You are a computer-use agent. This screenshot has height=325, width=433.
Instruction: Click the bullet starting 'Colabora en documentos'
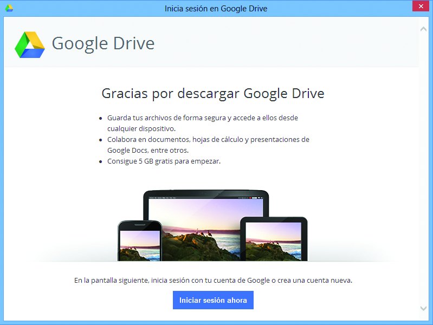208,145
